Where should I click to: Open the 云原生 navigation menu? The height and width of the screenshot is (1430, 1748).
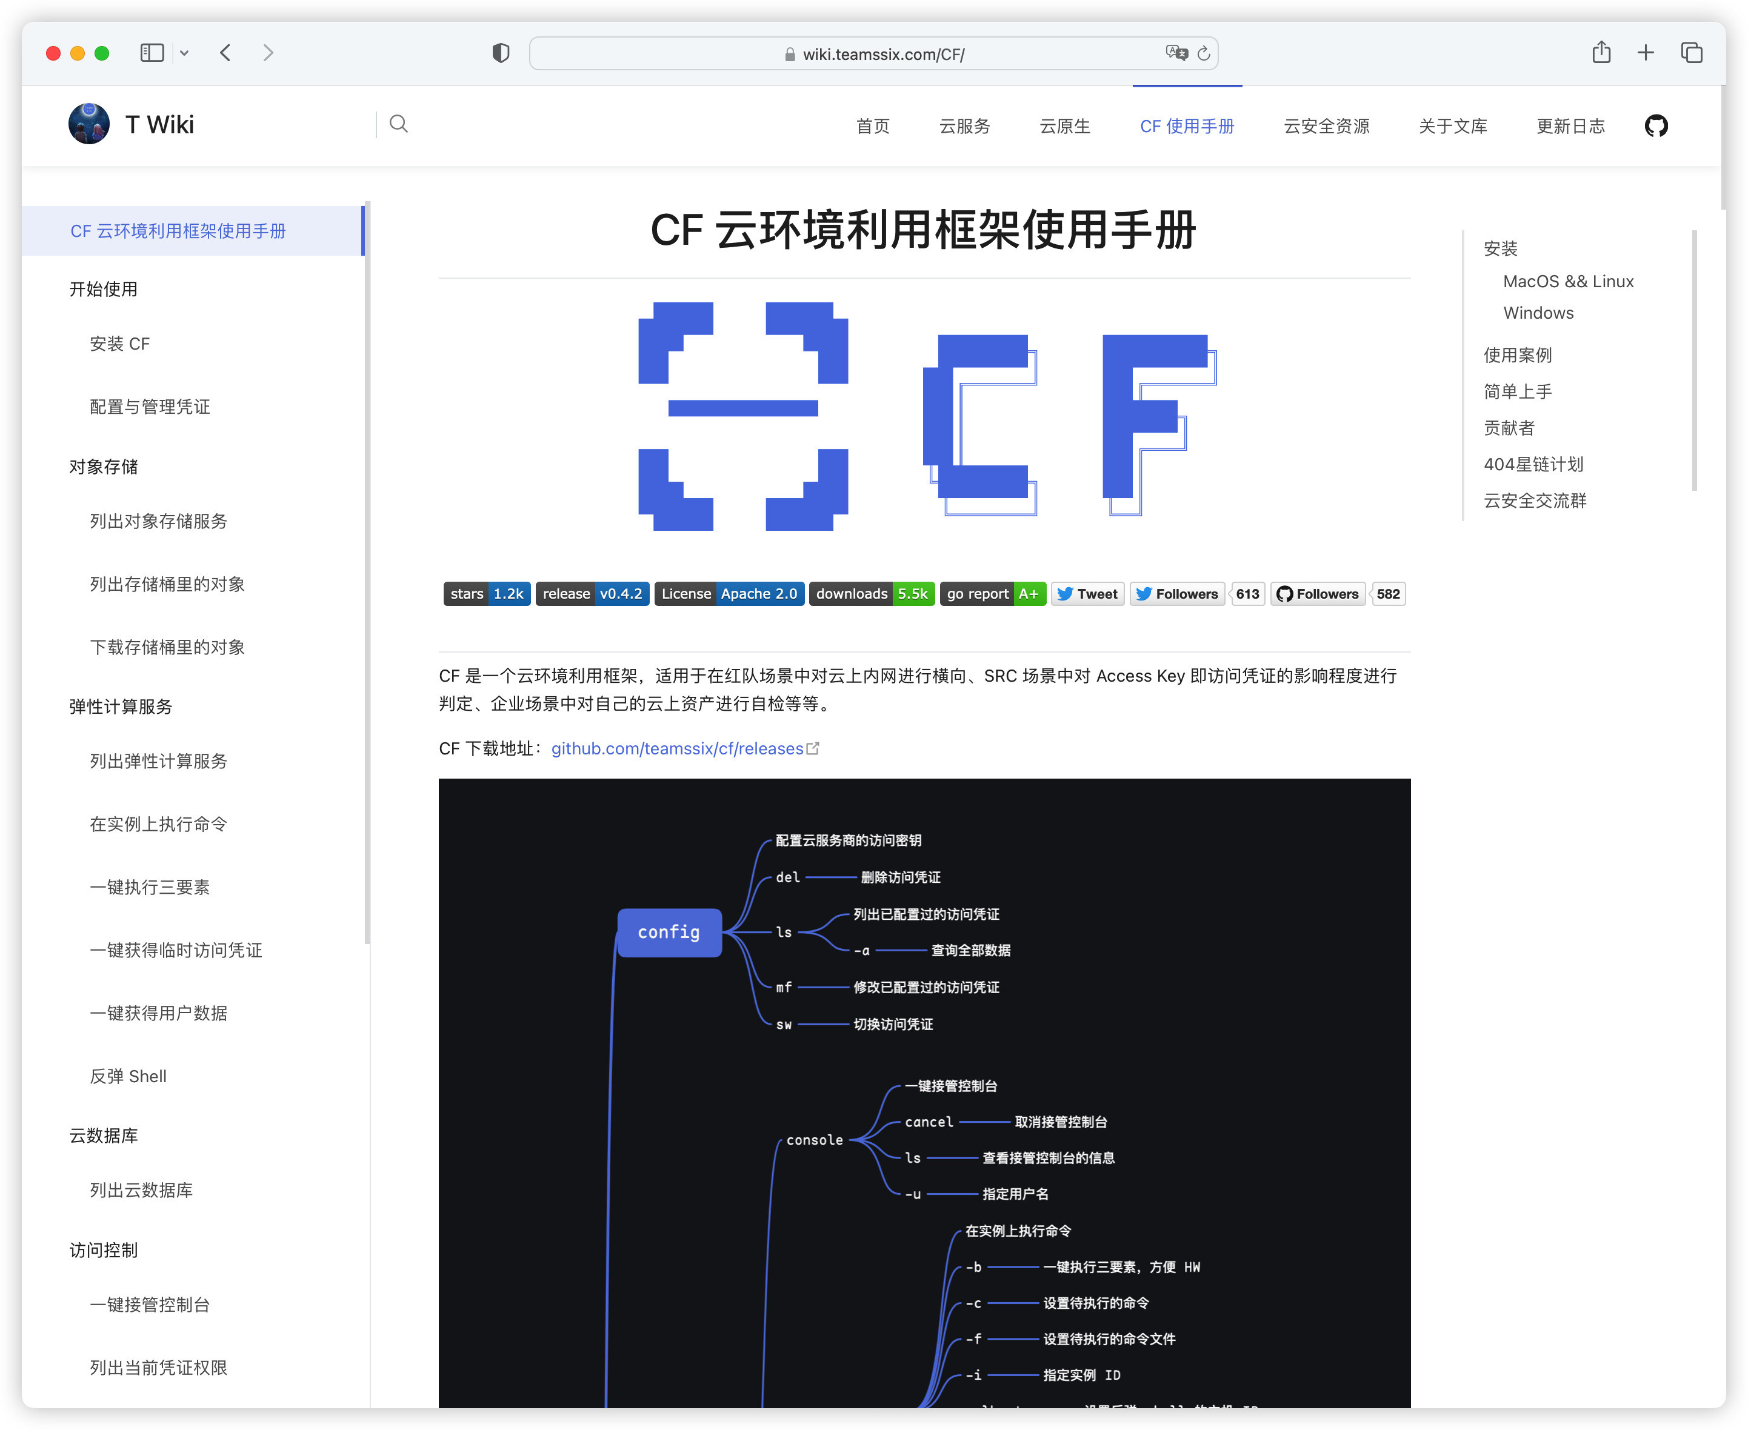click(1064, 126)
